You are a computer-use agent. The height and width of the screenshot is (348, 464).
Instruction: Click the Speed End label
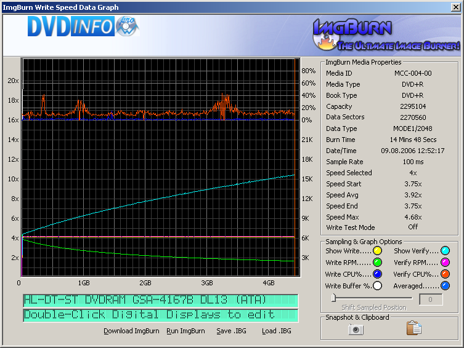(x=342, y=206)
